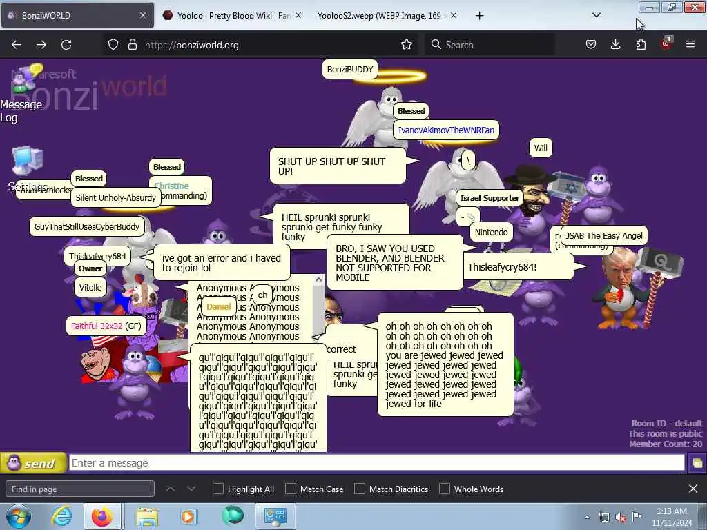
Task: Jump to next find result arrow
Action: pyautogui.click(x=191, y=489)
